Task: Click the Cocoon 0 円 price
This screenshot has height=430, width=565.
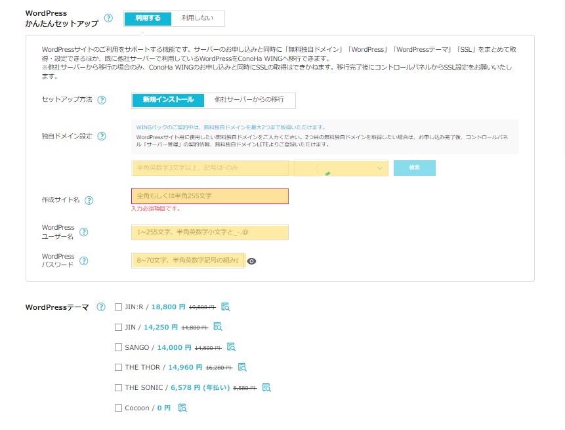Action: pos(164,408)
